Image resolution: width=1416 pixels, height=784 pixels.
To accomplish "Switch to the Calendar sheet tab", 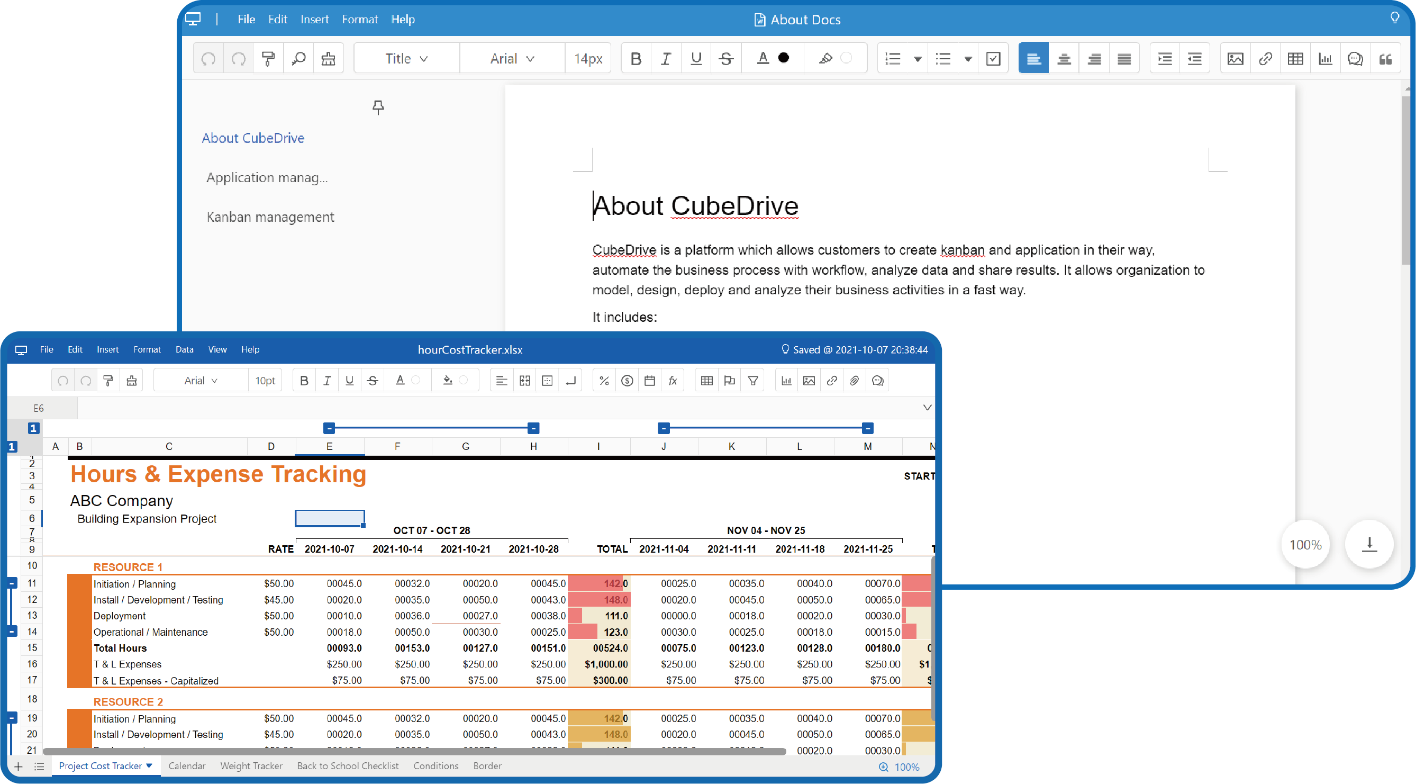I will [186, 766].
